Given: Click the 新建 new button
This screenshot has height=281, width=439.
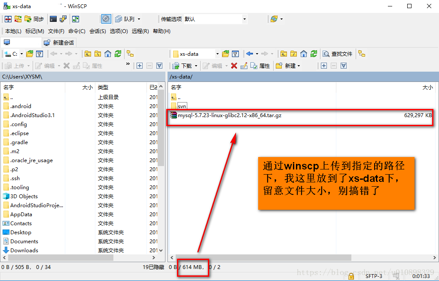Looking at the screenshot, I should 286,66.
